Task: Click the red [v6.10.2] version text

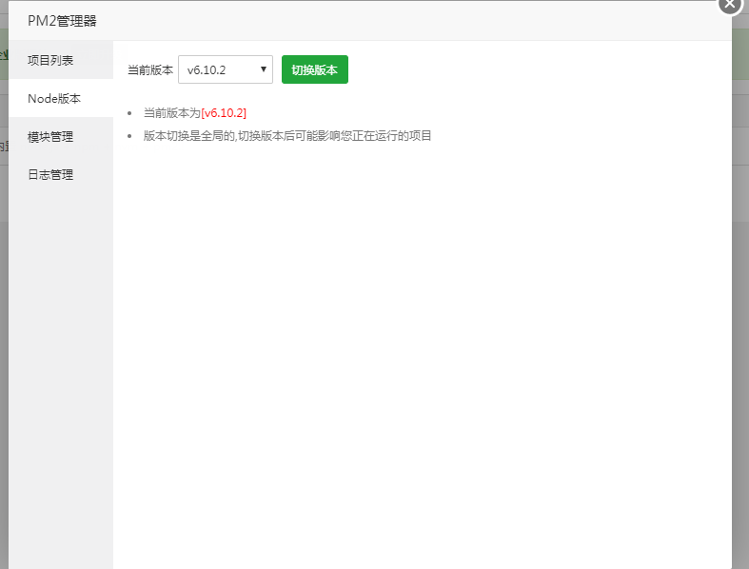Action: point(224,113)
